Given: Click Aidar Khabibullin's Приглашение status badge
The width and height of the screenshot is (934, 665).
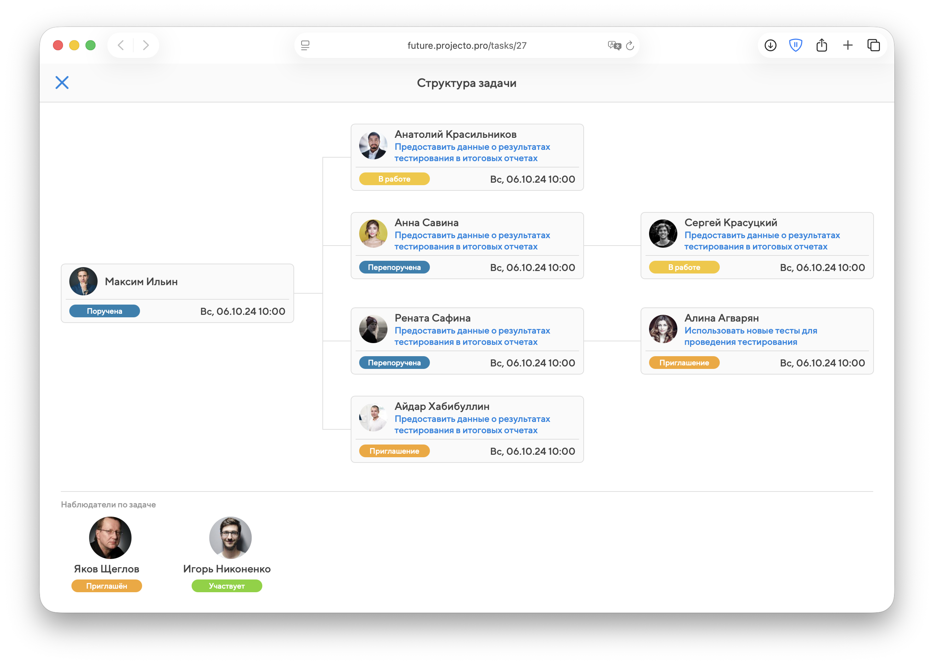Looking at the screenshot, I should pos(394,451).
